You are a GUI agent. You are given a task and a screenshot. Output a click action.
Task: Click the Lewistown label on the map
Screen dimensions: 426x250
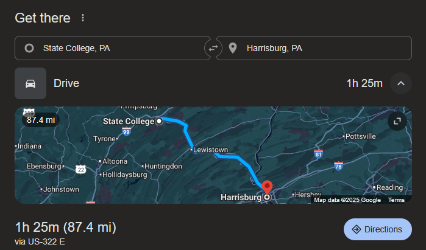click(210, 150)
